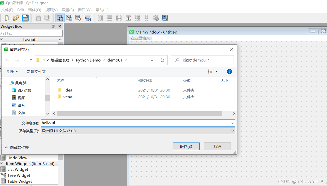This screenshot has width=327, height=186.
Task: Click the Open Form folder icon
Action: tap(16, 18)
